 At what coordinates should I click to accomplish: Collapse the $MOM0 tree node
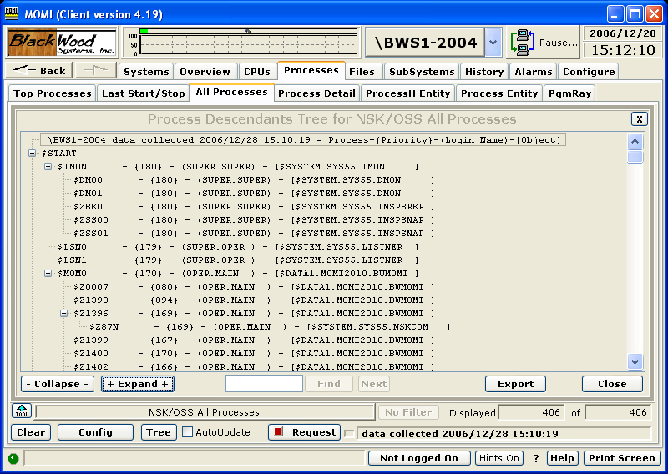pos(48,274)
